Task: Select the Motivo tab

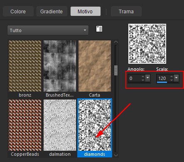Action: 86,11
